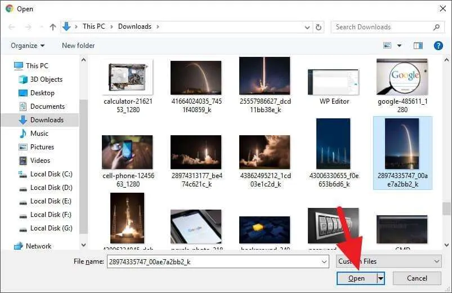Open the File name history dropdown
Screen dimensions: 452x293
click(x=324, y=262)
